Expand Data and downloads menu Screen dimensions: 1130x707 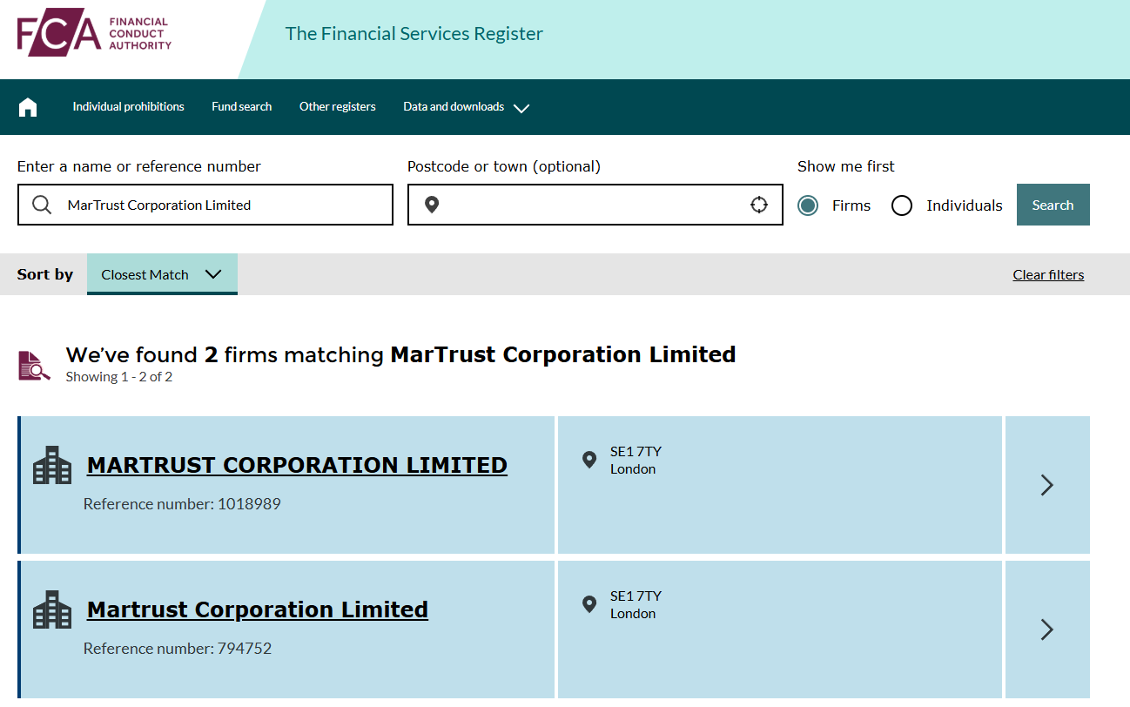click(466, 107)
